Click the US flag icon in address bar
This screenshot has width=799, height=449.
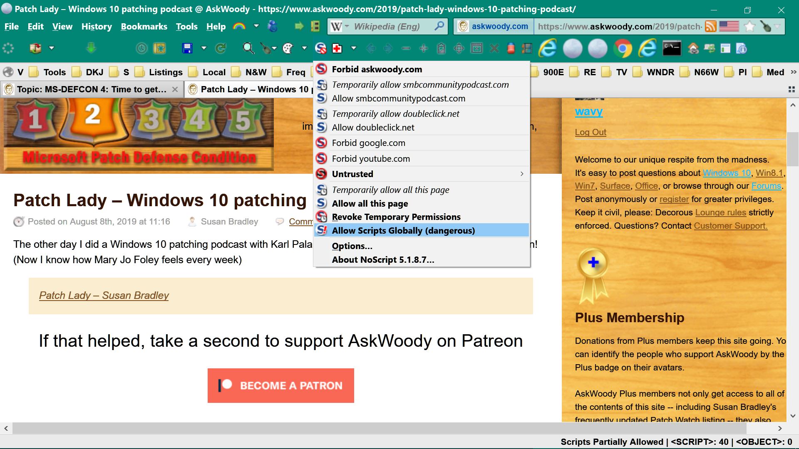(729, 27)
